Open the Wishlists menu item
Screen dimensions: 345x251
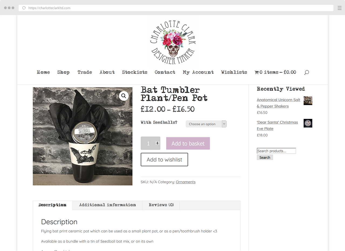(x=234, y=72)
